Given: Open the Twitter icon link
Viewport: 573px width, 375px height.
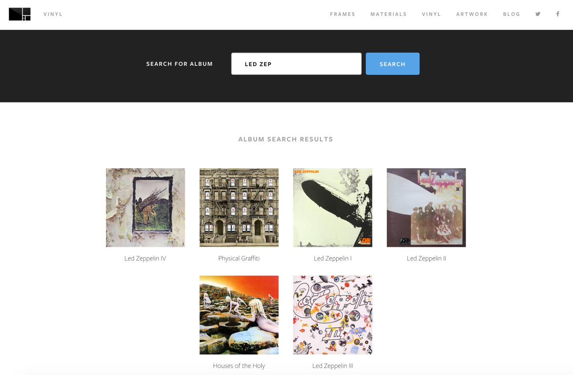Looking at the screenshot, I should pos(538,14).
